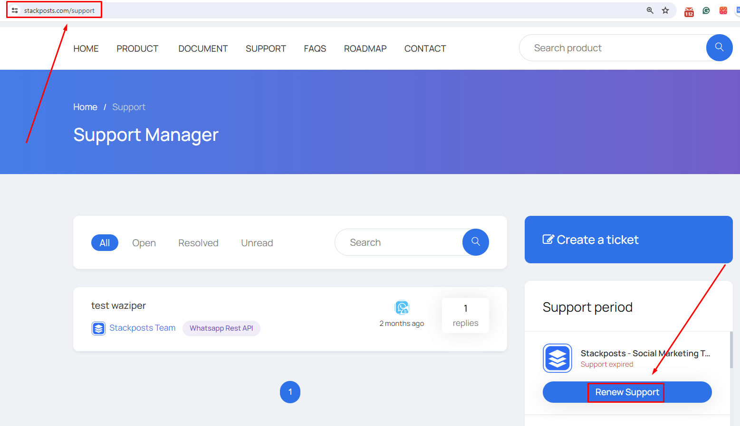Show Resolved tickets

[198, 243]
